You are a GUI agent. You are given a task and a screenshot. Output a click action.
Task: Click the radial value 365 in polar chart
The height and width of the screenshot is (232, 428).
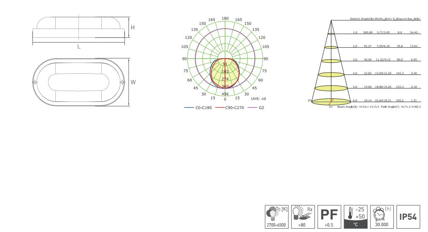(225, 87)
